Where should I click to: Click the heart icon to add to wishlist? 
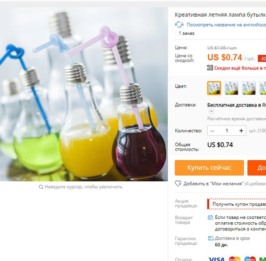pos(178,184)
